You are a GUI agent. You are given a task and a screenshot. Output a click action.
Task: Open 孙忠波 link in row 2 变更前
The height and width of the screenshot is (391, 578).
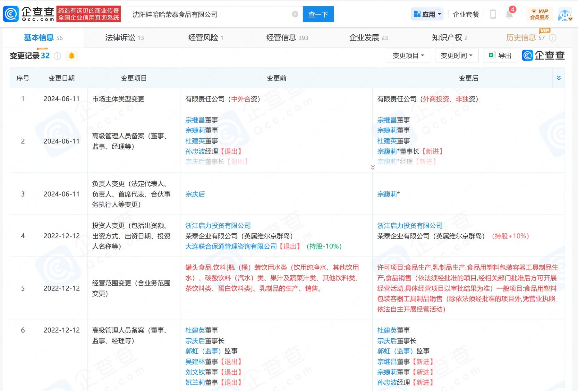pos(195,151)
